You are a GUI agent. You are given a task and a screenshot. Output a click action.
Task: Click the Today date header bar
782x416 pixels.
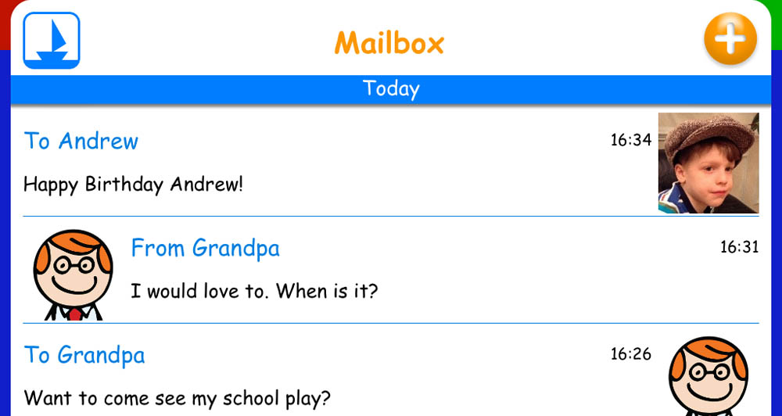point(391,90)
